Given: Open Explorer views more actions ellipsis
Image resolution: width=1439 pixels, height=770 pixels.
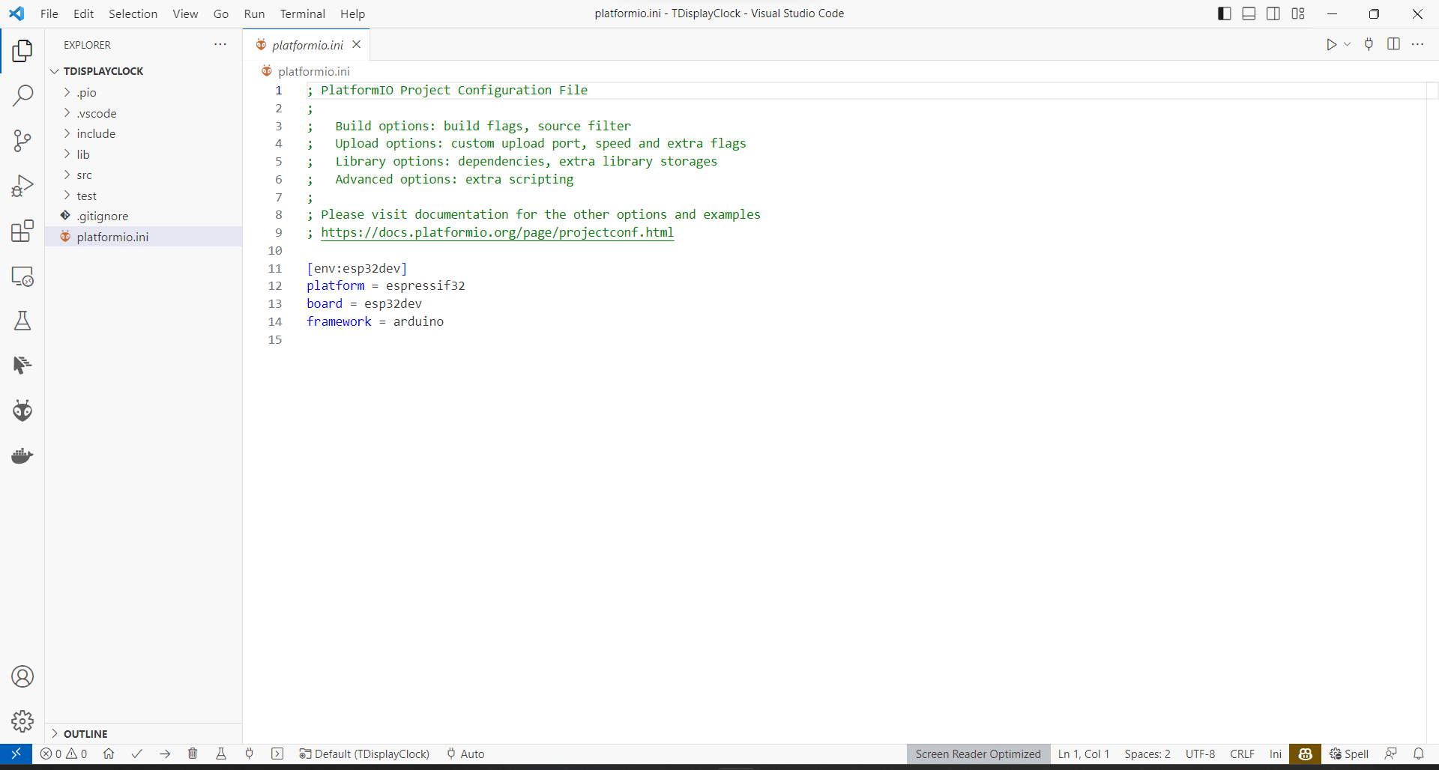Looking at the screenshot, I should point(220,45).
